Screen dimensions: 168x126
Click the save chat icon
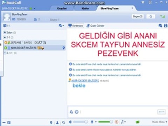coord(166,26)
